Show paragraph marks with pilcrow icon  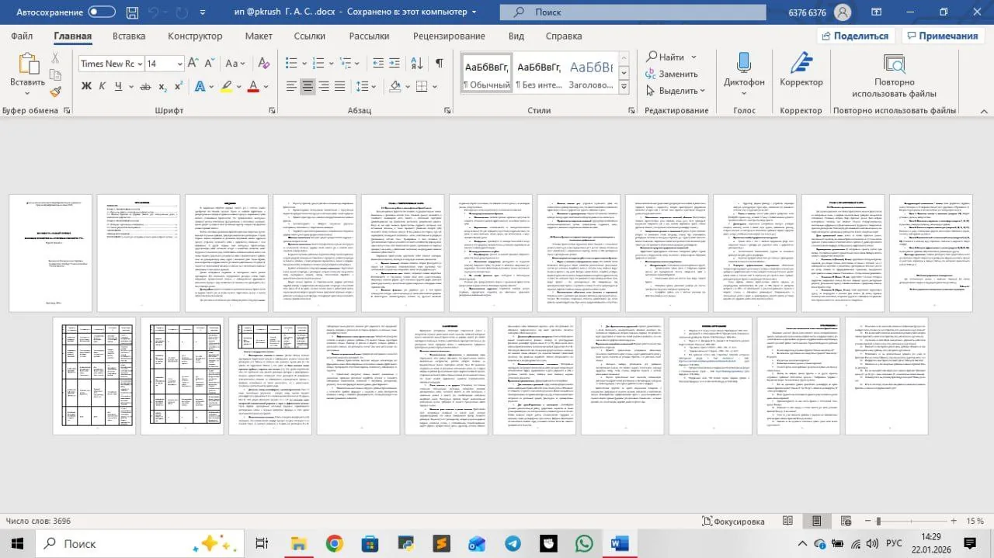point(440,64)
